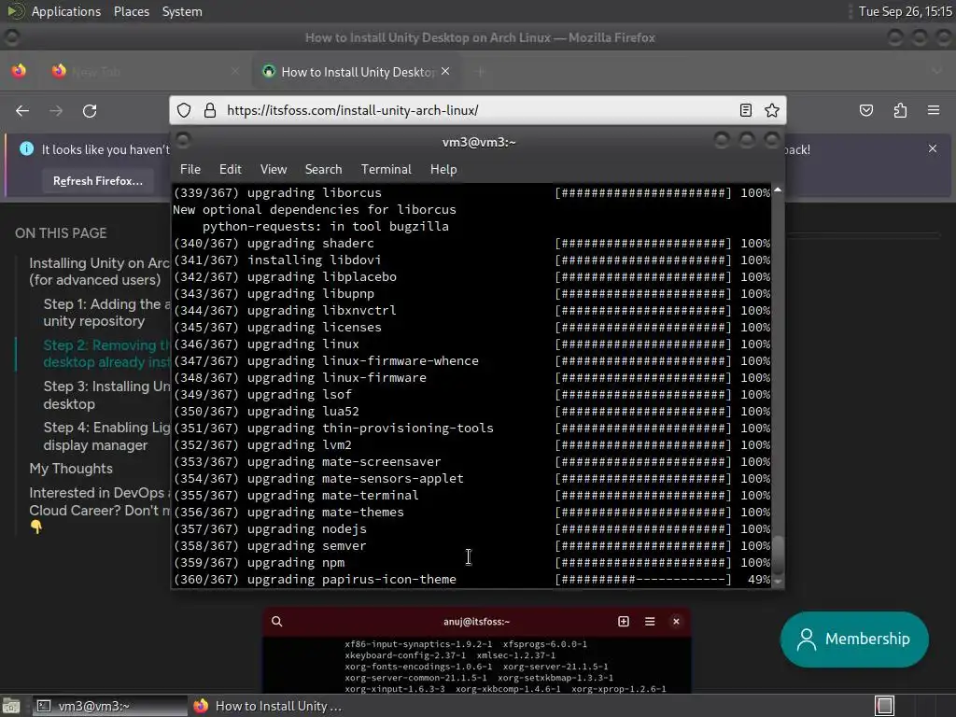View site security padlock info

pyautogui.click(x=210, y=110)
